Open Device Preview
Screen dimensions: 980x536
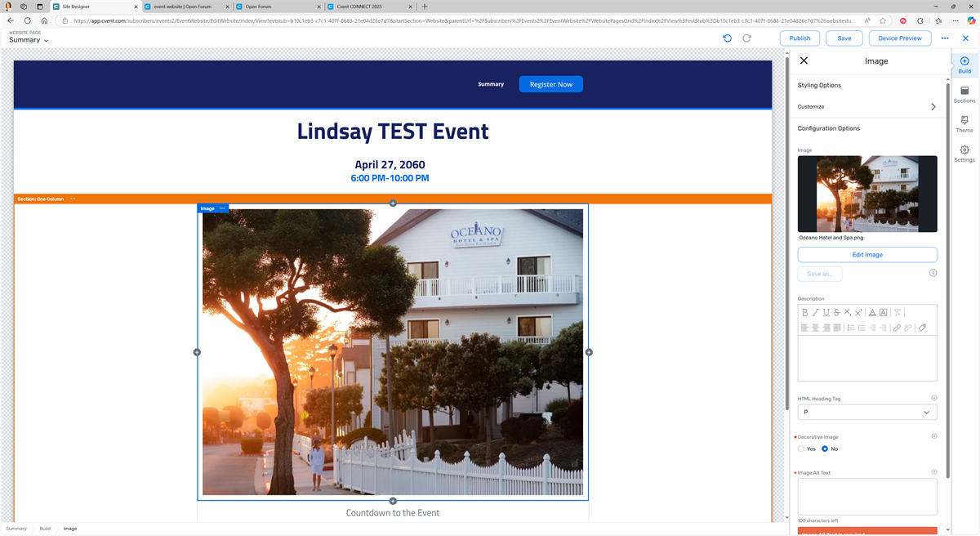click(x=900, y=38)
